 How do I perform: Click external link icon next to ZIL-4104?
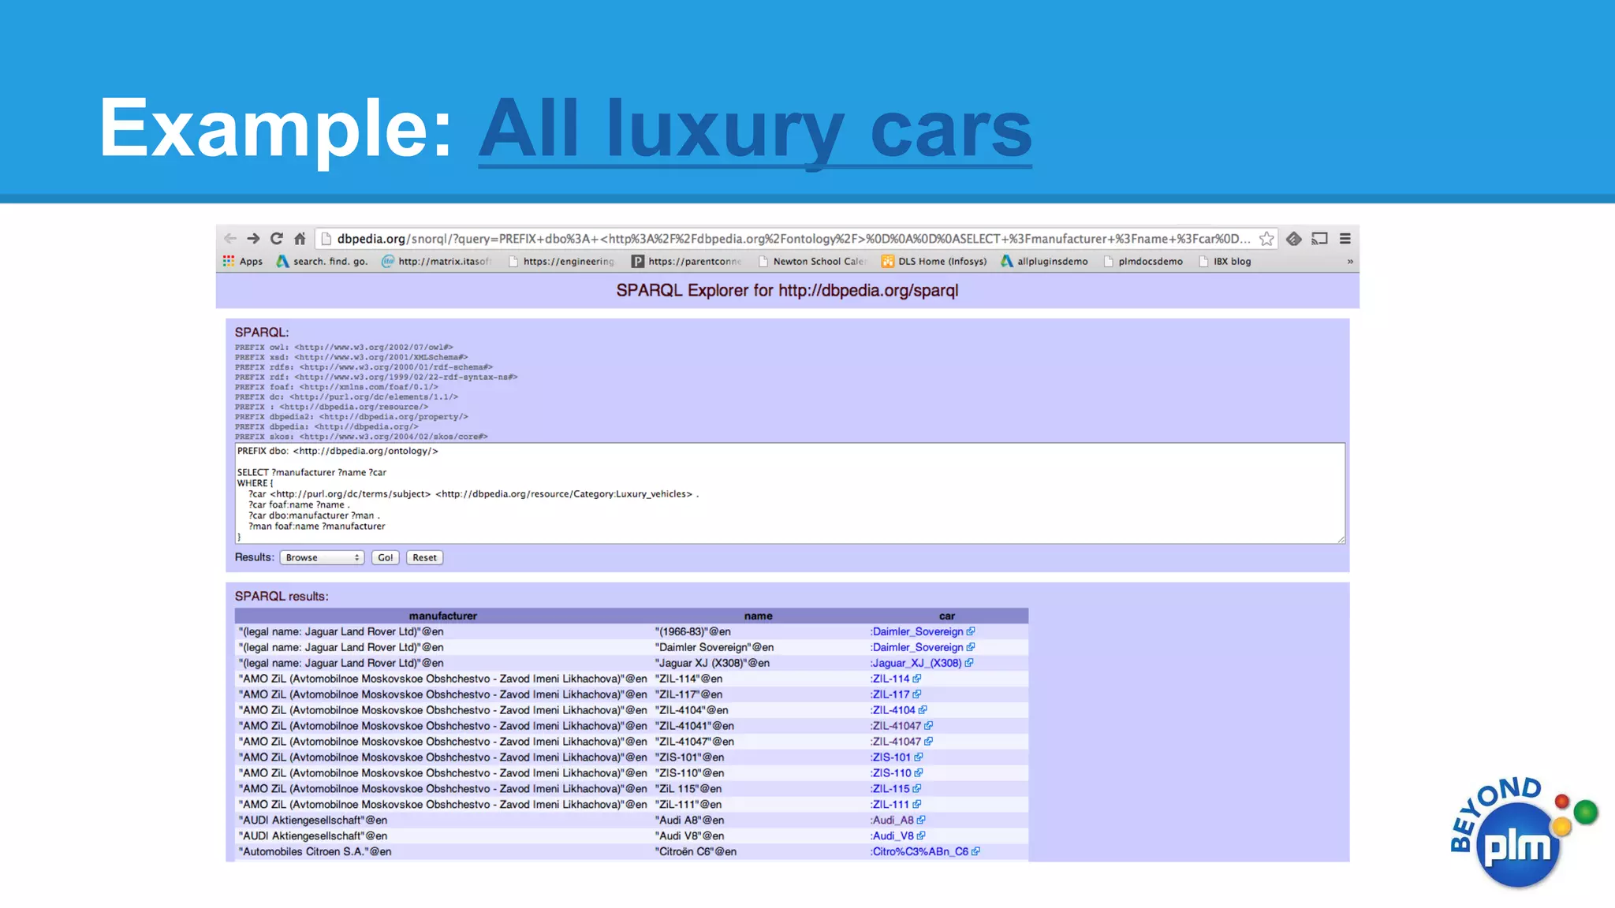pyautogui.click(x=923, y=710)
